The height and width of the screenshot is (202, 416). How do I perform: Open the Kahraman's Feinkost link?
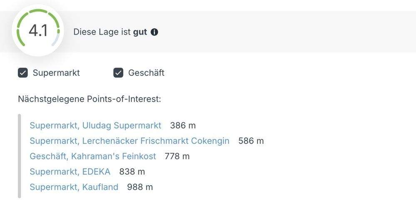click(x=93, y=156)
